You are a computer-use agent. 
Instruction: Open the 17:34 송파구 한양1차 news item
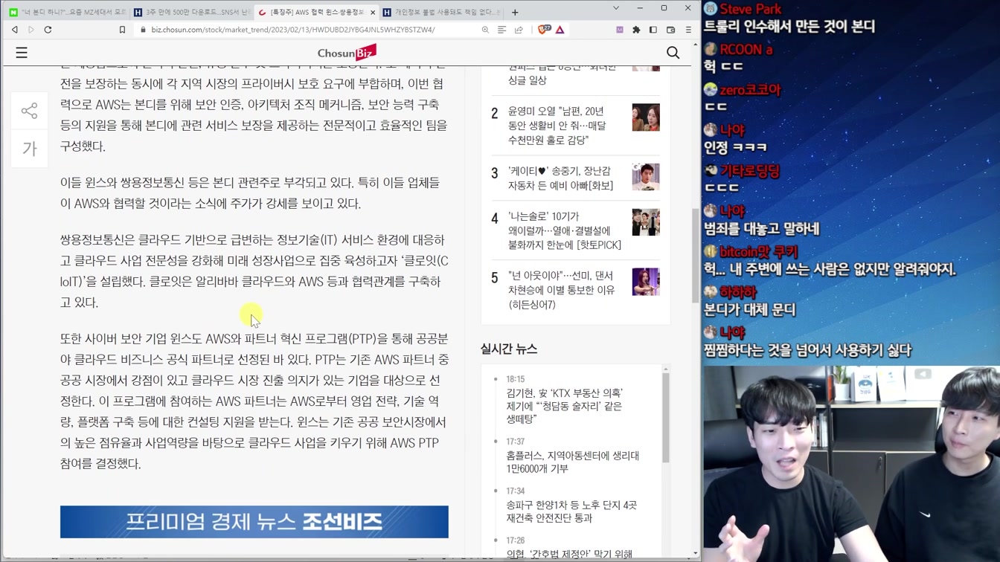(x=571, y=511)
